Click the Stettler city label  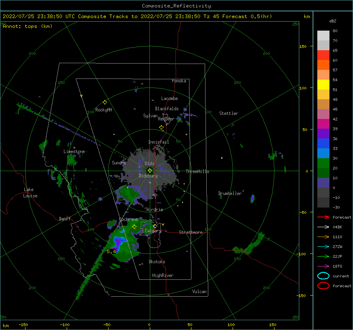click(229, 113)
